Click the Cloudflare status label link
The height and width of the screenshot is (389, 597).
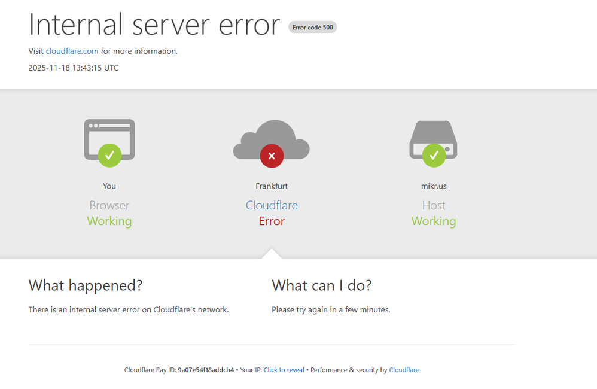272,205
